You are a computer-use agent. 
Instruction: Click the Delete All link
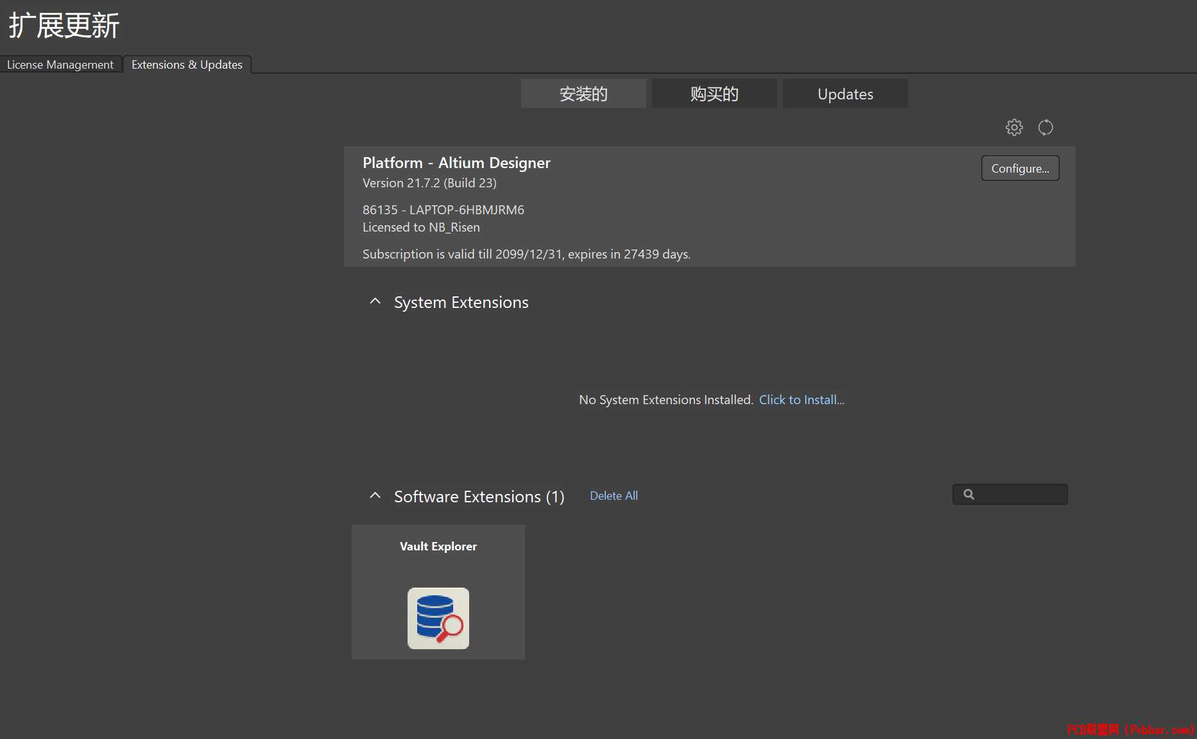pyautogui.click(x=614, y=496)
